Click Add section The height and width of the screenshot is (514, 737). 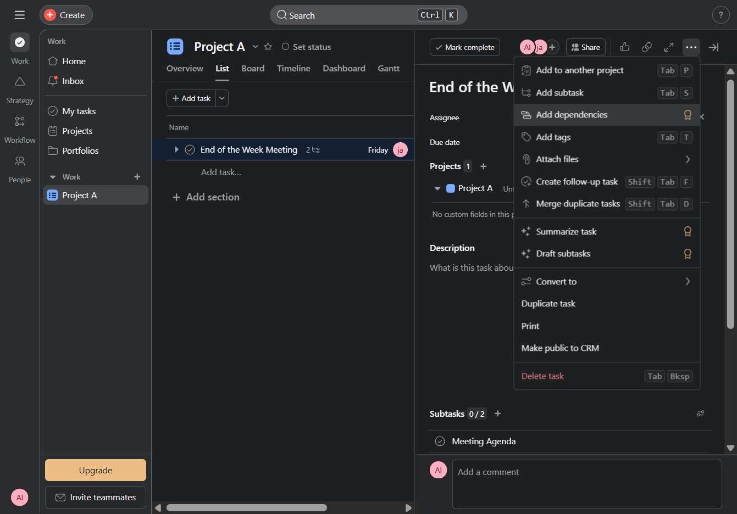[x=206, y=197]
